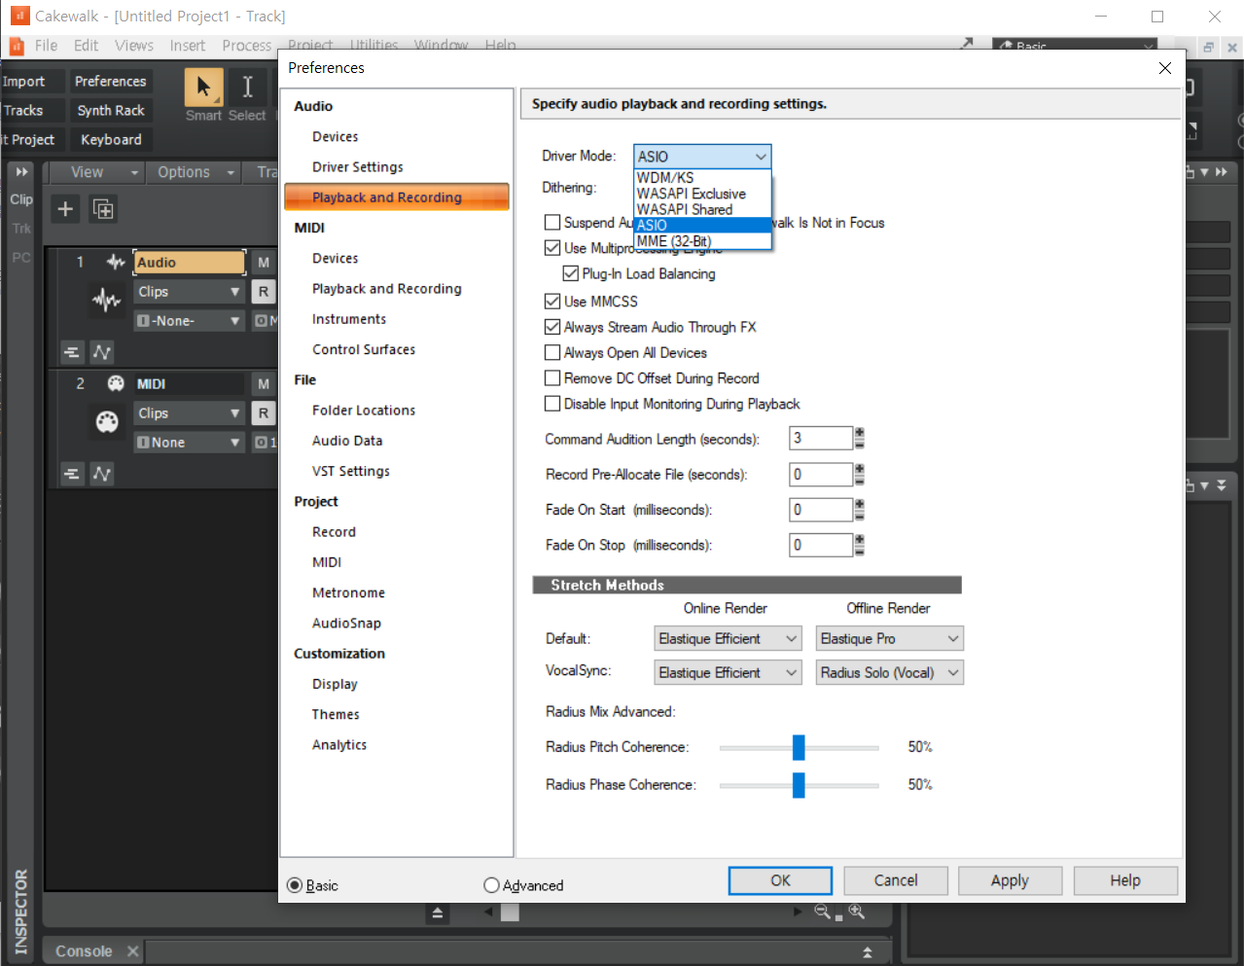1244x966 pixels.
Task: Click OK to confirm preferences
Action: point(780,880)
